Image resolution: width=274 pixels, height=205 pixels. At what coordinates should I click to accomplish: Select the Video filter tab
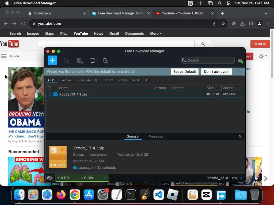pyautogui.click(x=123, y=80)
